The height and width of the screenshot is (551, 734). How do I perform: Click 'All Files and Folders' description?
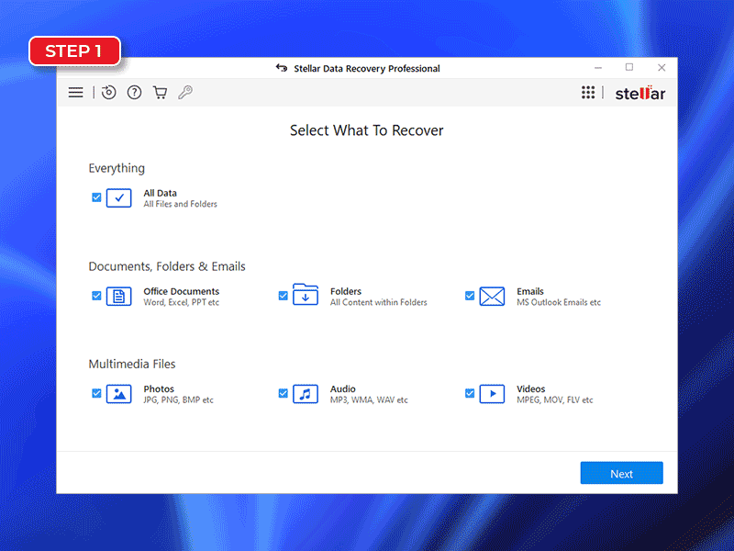point(180,204)
